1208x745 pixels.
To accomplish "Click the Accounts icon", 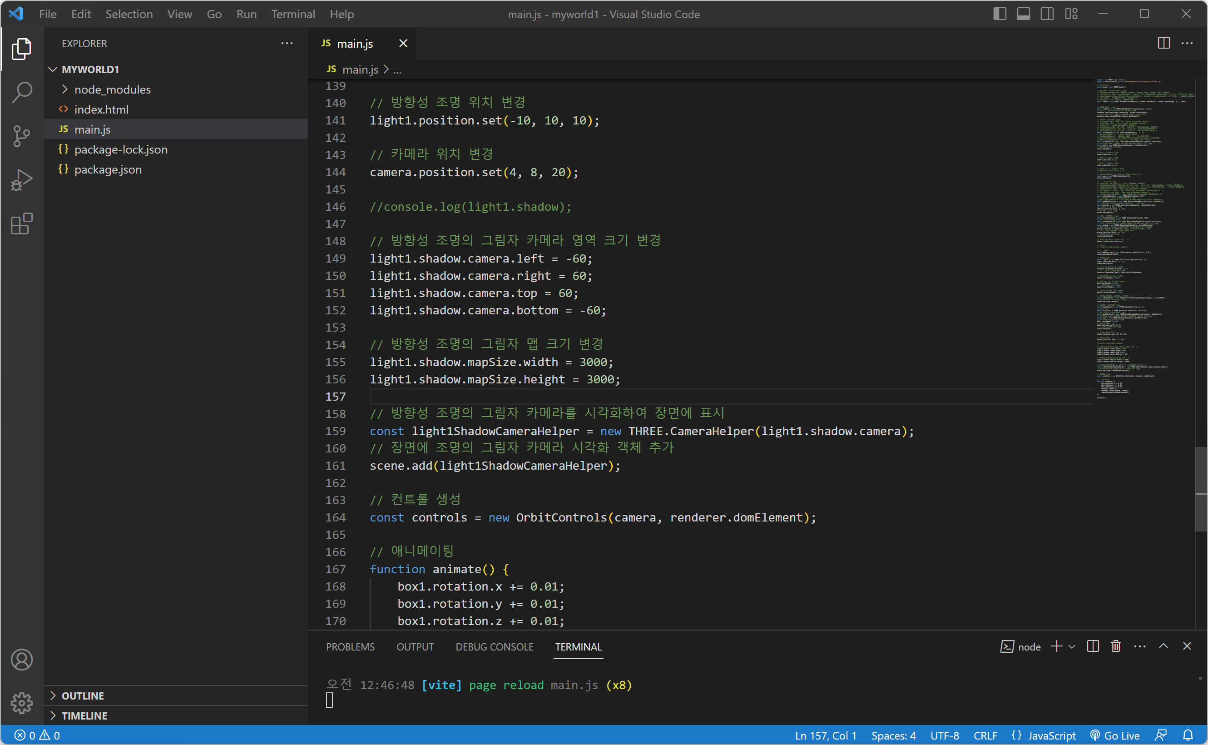I will coord(22,660).
